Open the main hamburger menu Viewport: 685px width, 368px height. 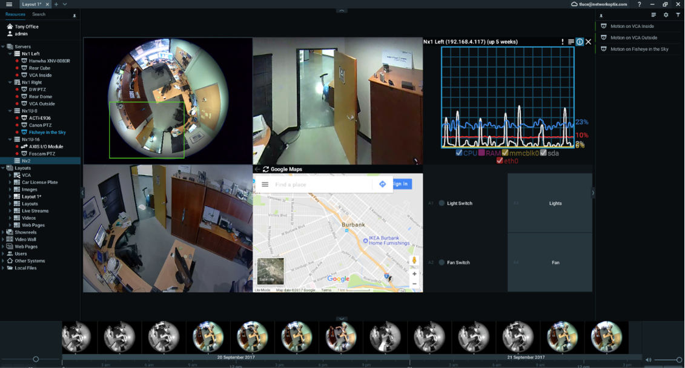point(8,4)
